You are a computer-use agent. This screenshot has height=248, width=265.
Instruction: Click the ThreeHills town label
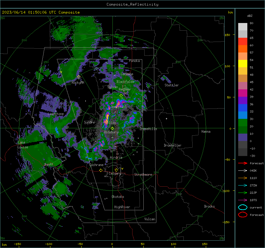point(148,129)
